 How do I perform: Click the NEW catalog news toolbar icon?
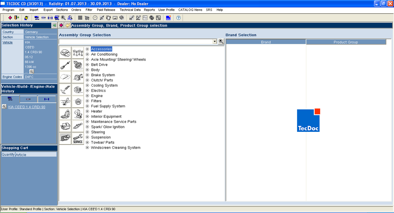(x=168, y=18)
